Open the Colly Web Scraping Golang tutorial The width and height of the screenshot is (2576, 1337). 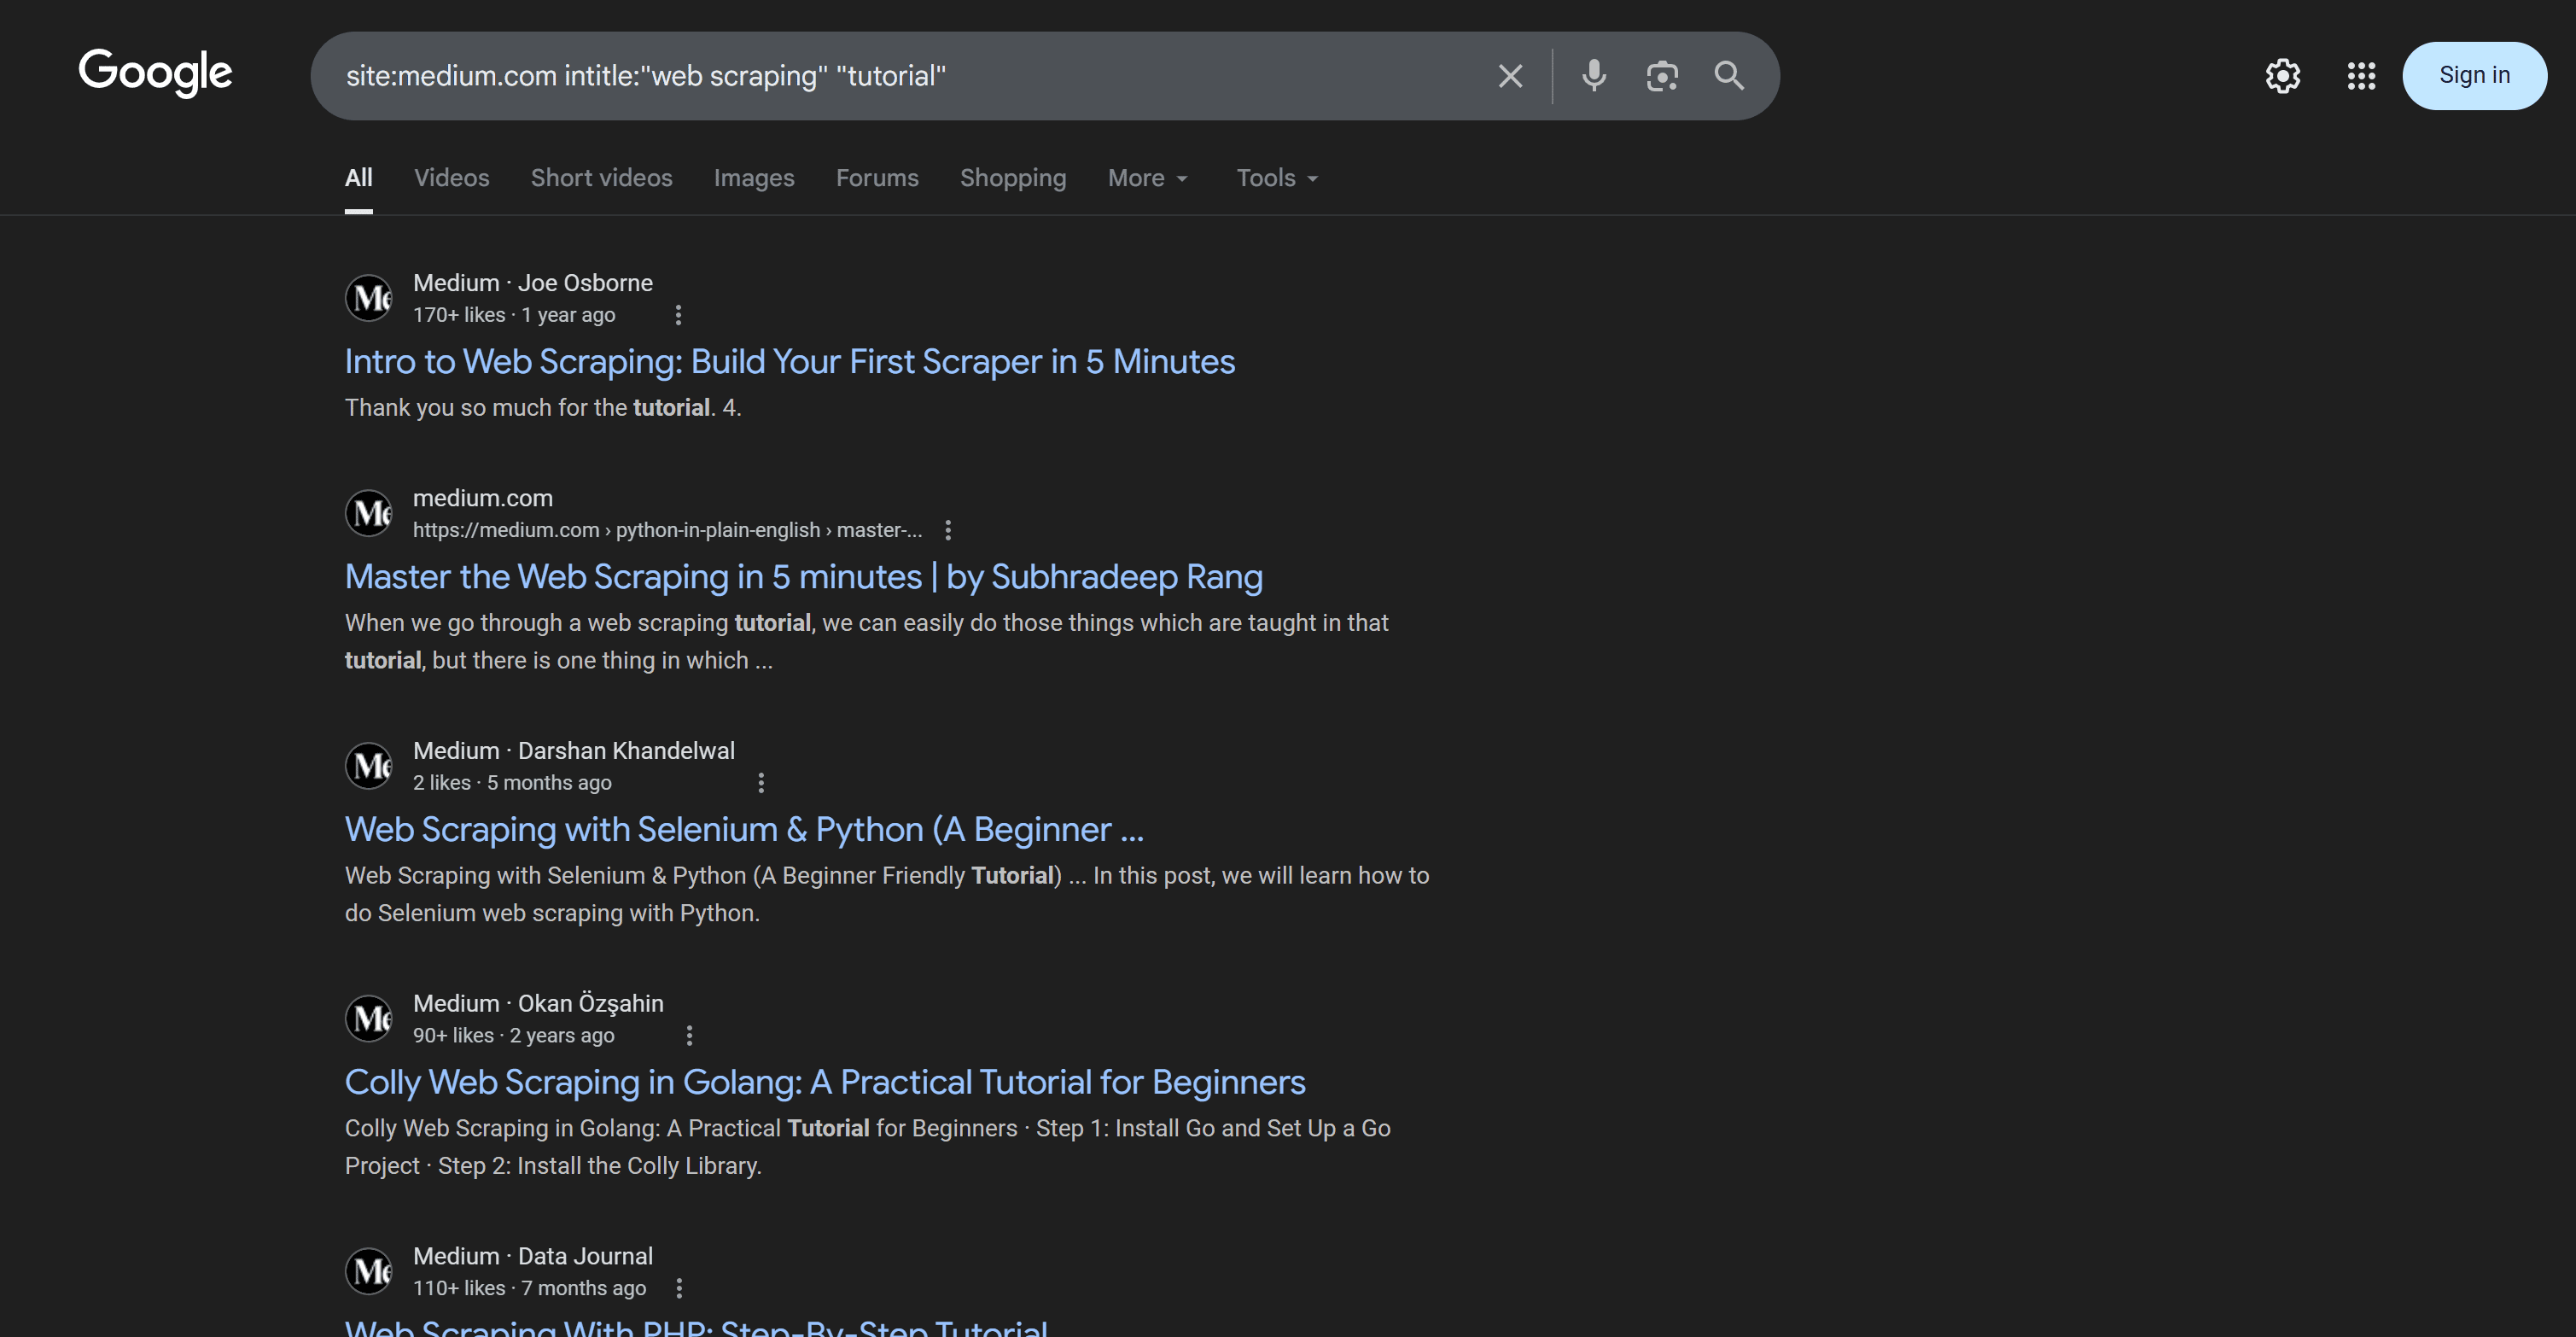point(824,1081)
